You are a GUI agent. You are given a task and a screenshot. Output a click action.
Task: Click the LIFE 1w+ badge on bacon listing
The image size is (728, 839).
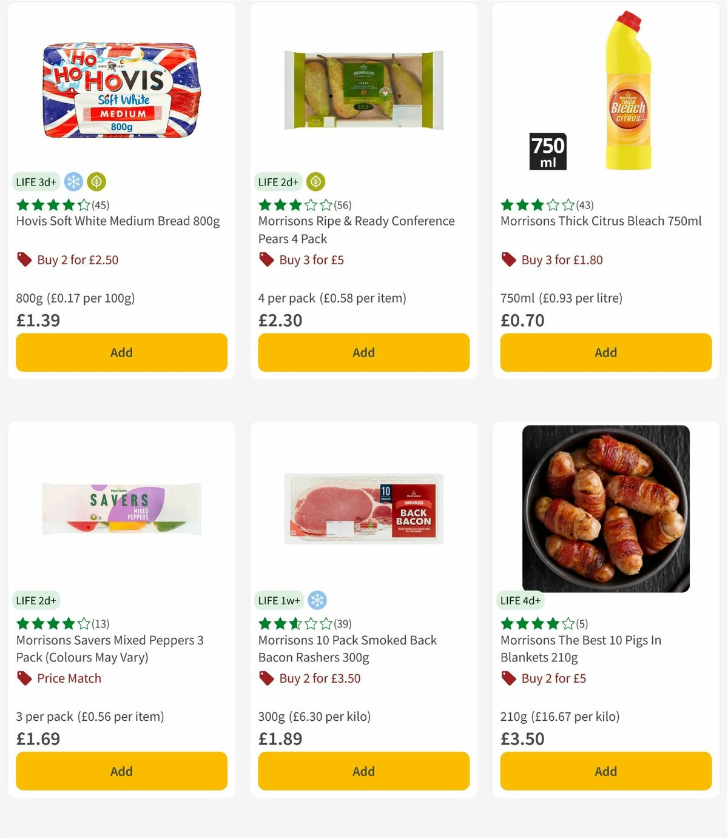click(x=278, y=600)
